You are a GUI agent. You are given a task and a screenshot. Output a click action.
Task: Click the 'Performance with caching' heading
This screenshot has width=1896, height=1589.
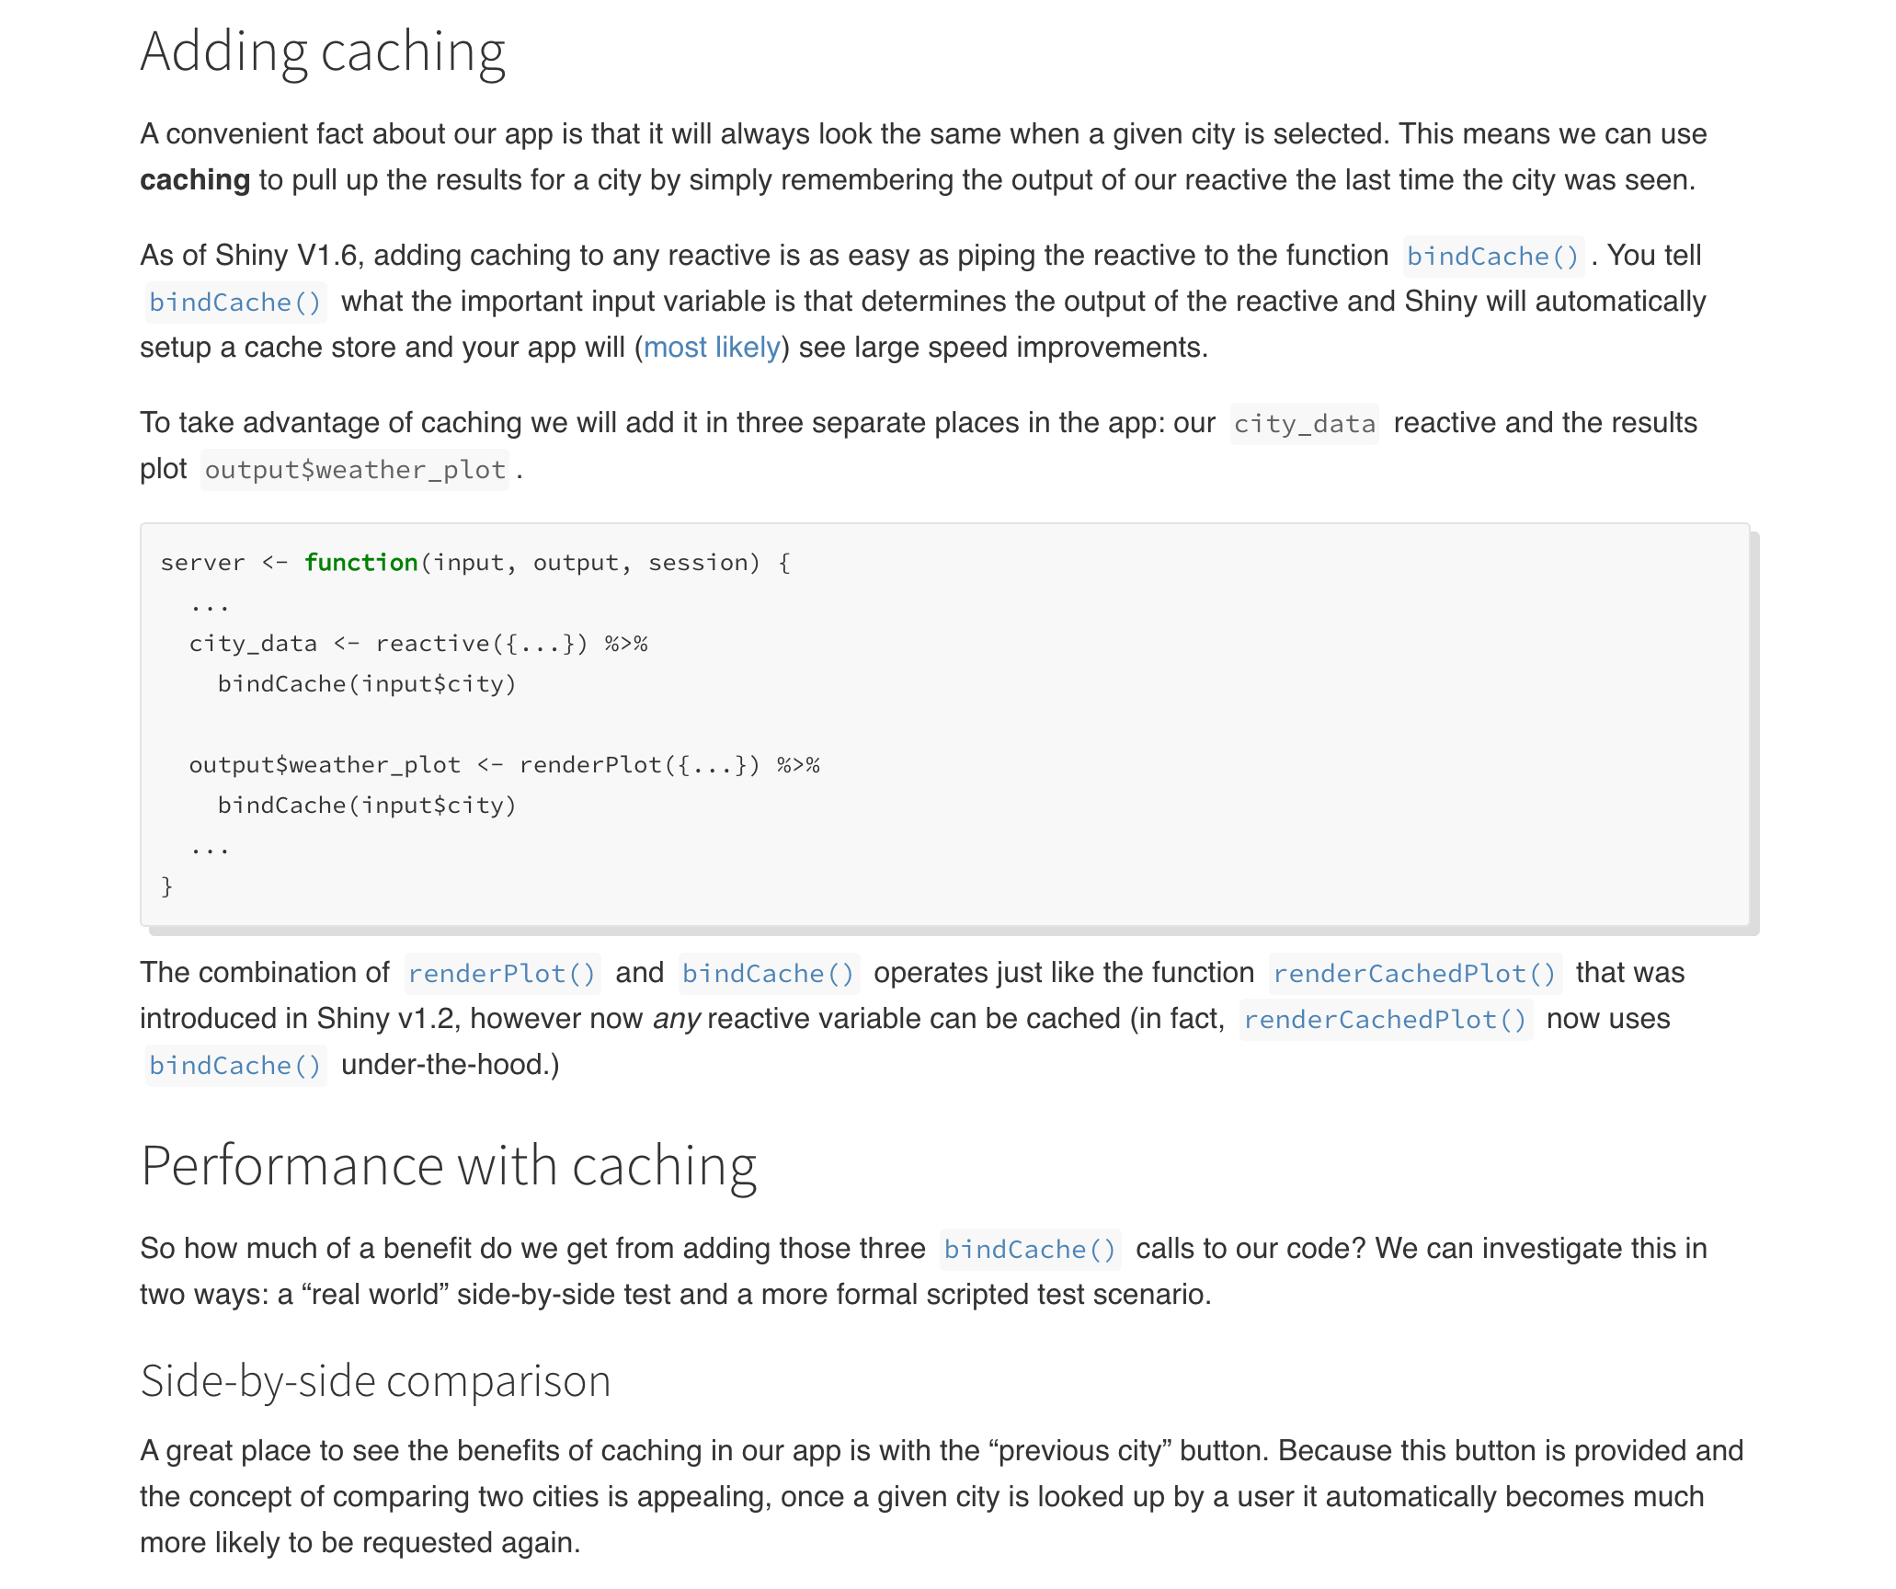(448, 1166)
